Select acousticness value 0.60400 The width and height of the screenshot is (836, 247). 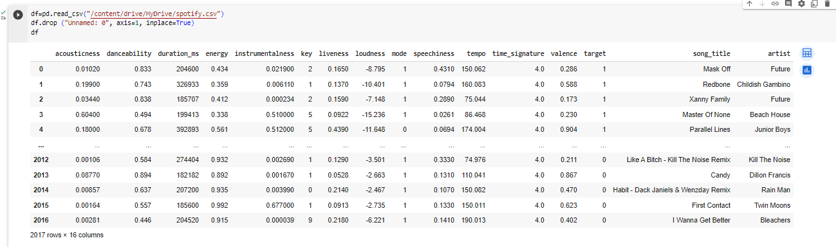pos(88,114)
